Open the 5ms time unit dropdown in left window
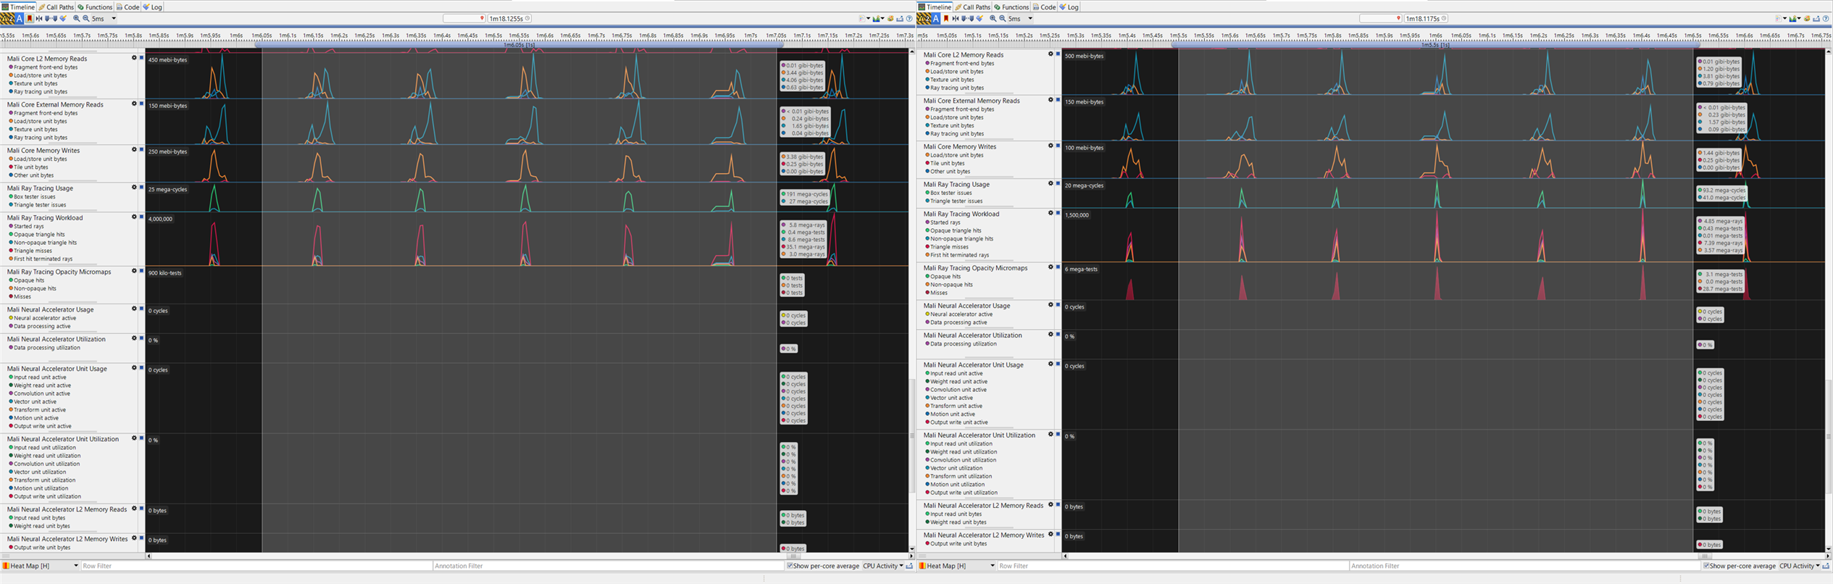The image size is (1833, 584). point(104,19)
